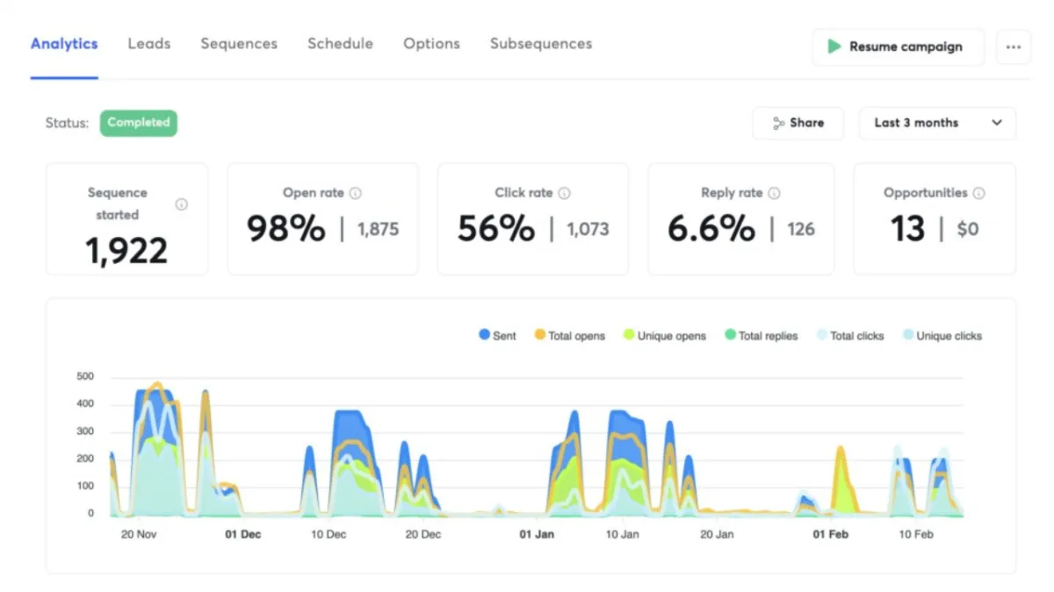Click the Total replies green legend swatch
1054x592 pixels.
pos(730,335)
